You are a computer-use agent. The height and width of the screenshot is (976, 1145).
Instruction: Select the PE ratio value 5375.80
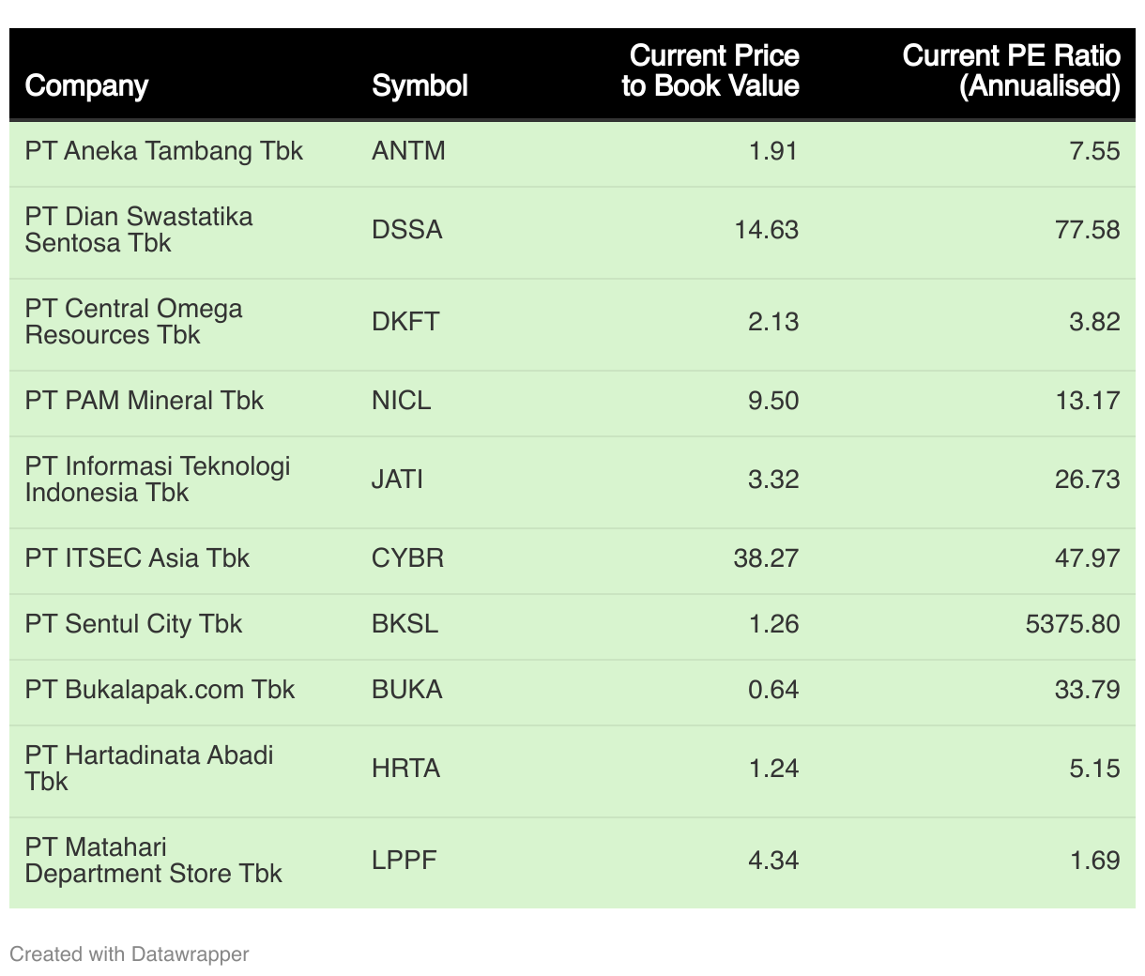[x=1072, y=624]
